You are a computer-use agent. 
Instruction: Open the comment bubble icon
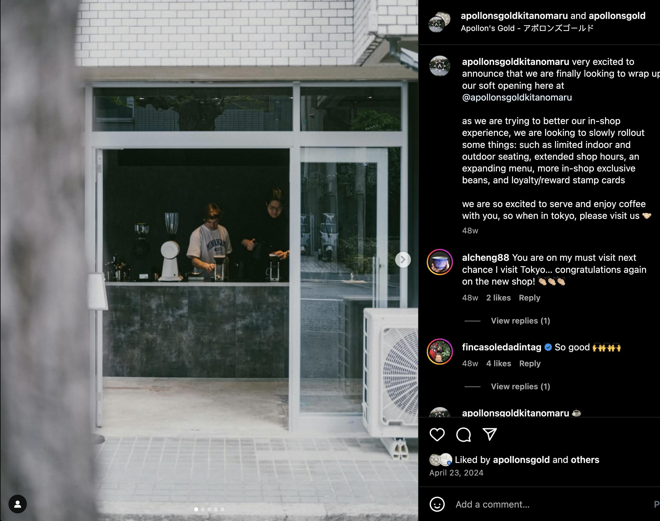coord(464,434)
